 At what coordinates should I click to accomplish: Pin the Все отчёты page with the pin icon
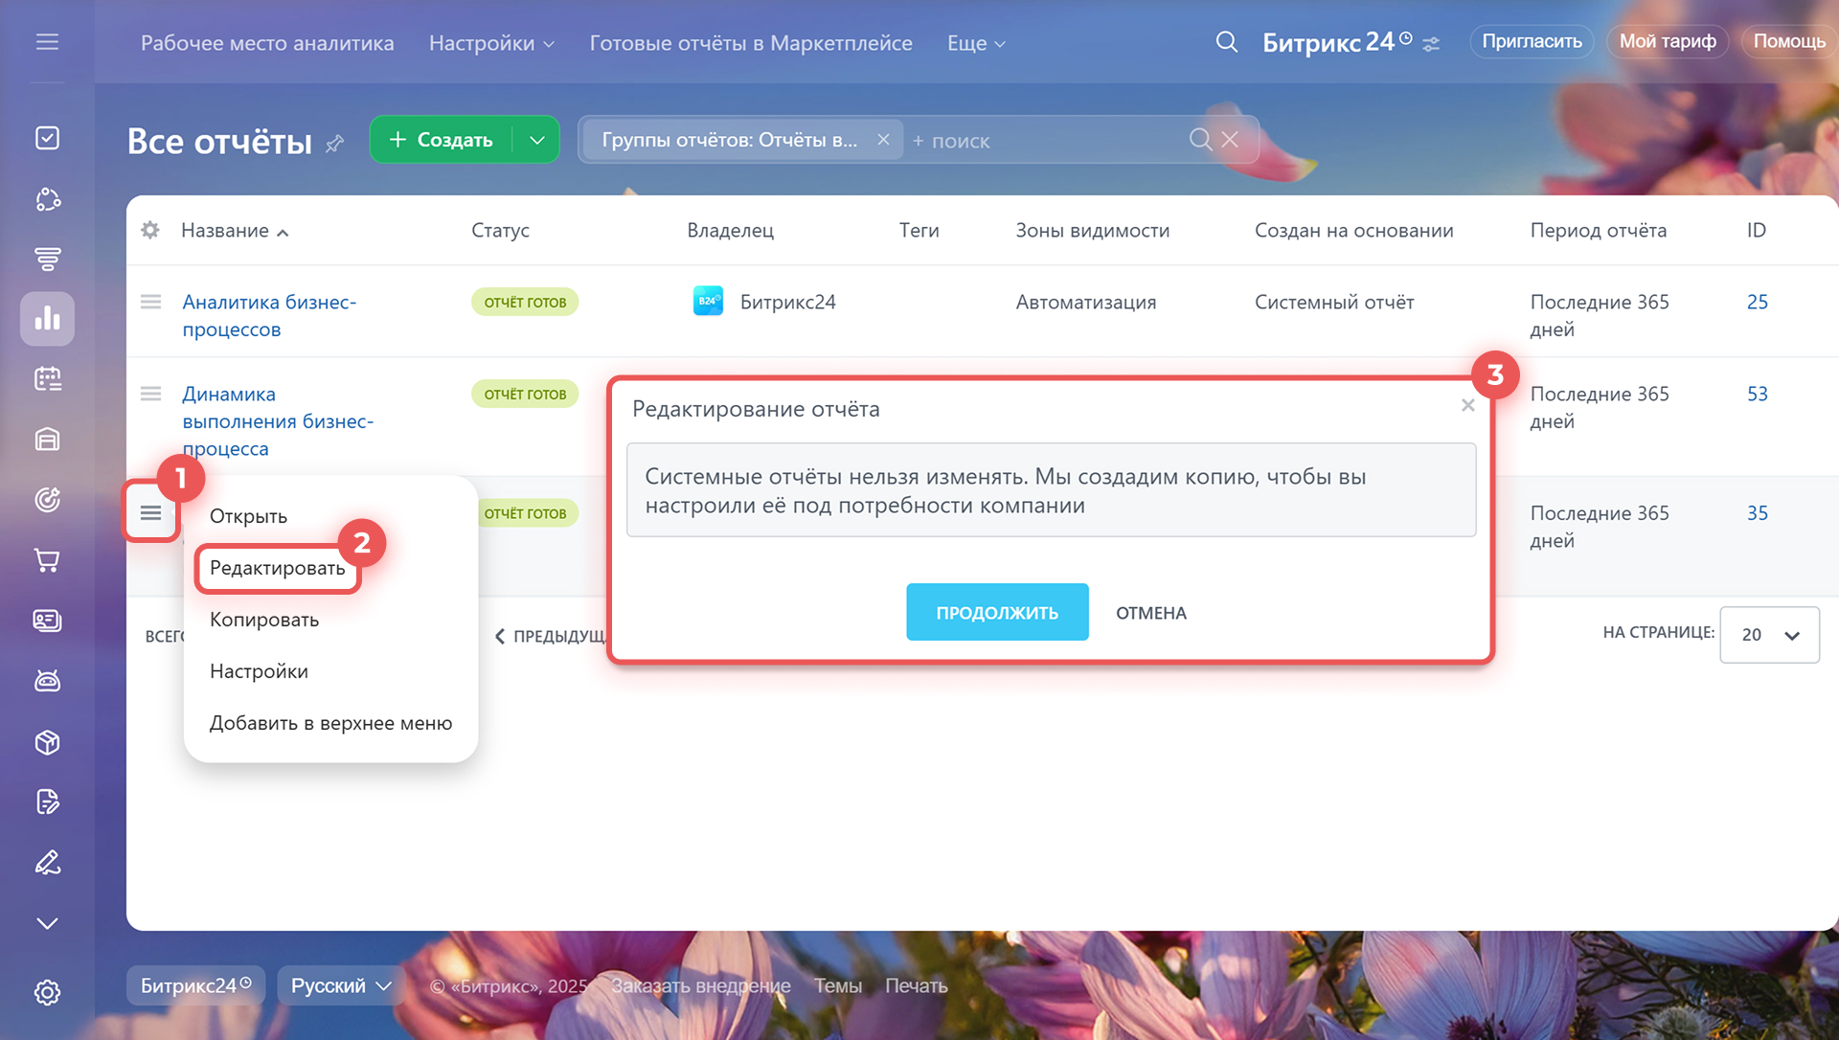pos(334,144)
